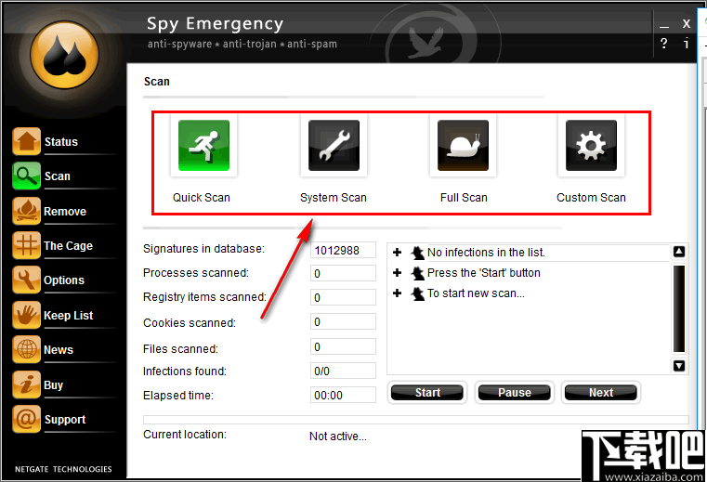The height and width of the screenshot is (482, 707).
Task: Click the Full Scan label text
Action: click(464, 198)
